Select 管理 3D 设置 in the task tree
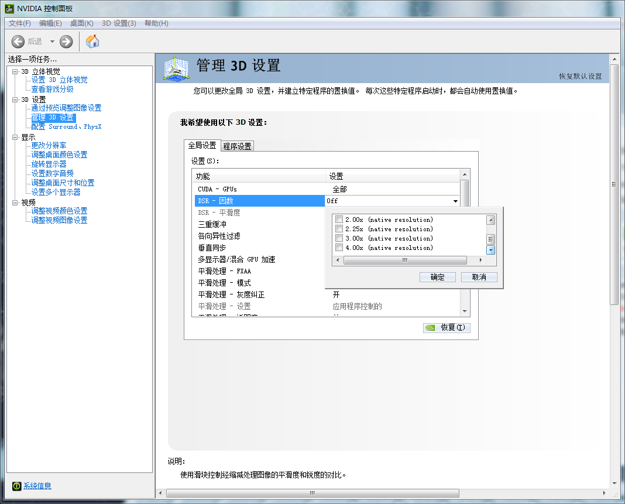625x504 pixels. pyautogui.click(x=53, y=117)
